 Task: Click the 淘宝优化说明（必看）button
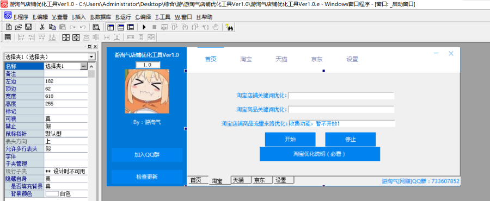[x=320, y=154]
